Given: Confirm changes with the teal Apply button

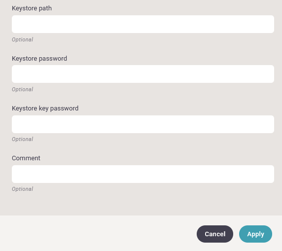Looking at the screenshot, I should coord(255,234).
